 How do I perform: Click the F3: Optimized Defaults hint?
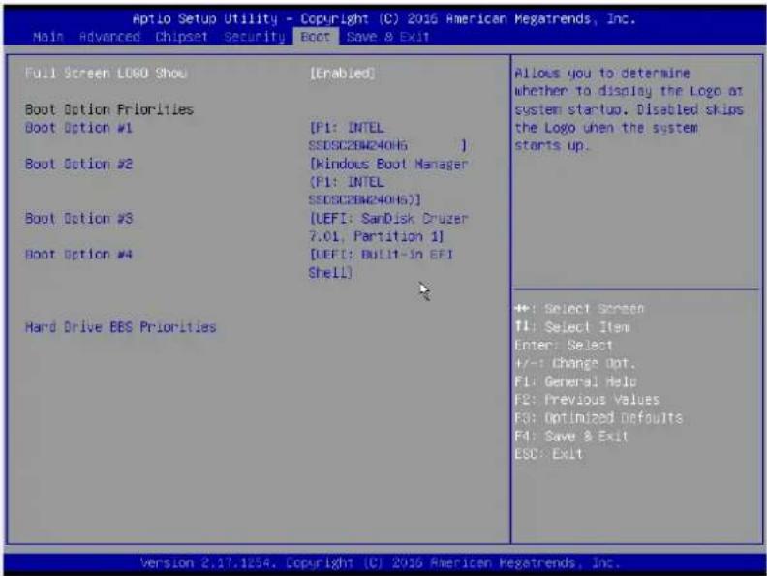point(598,418)
